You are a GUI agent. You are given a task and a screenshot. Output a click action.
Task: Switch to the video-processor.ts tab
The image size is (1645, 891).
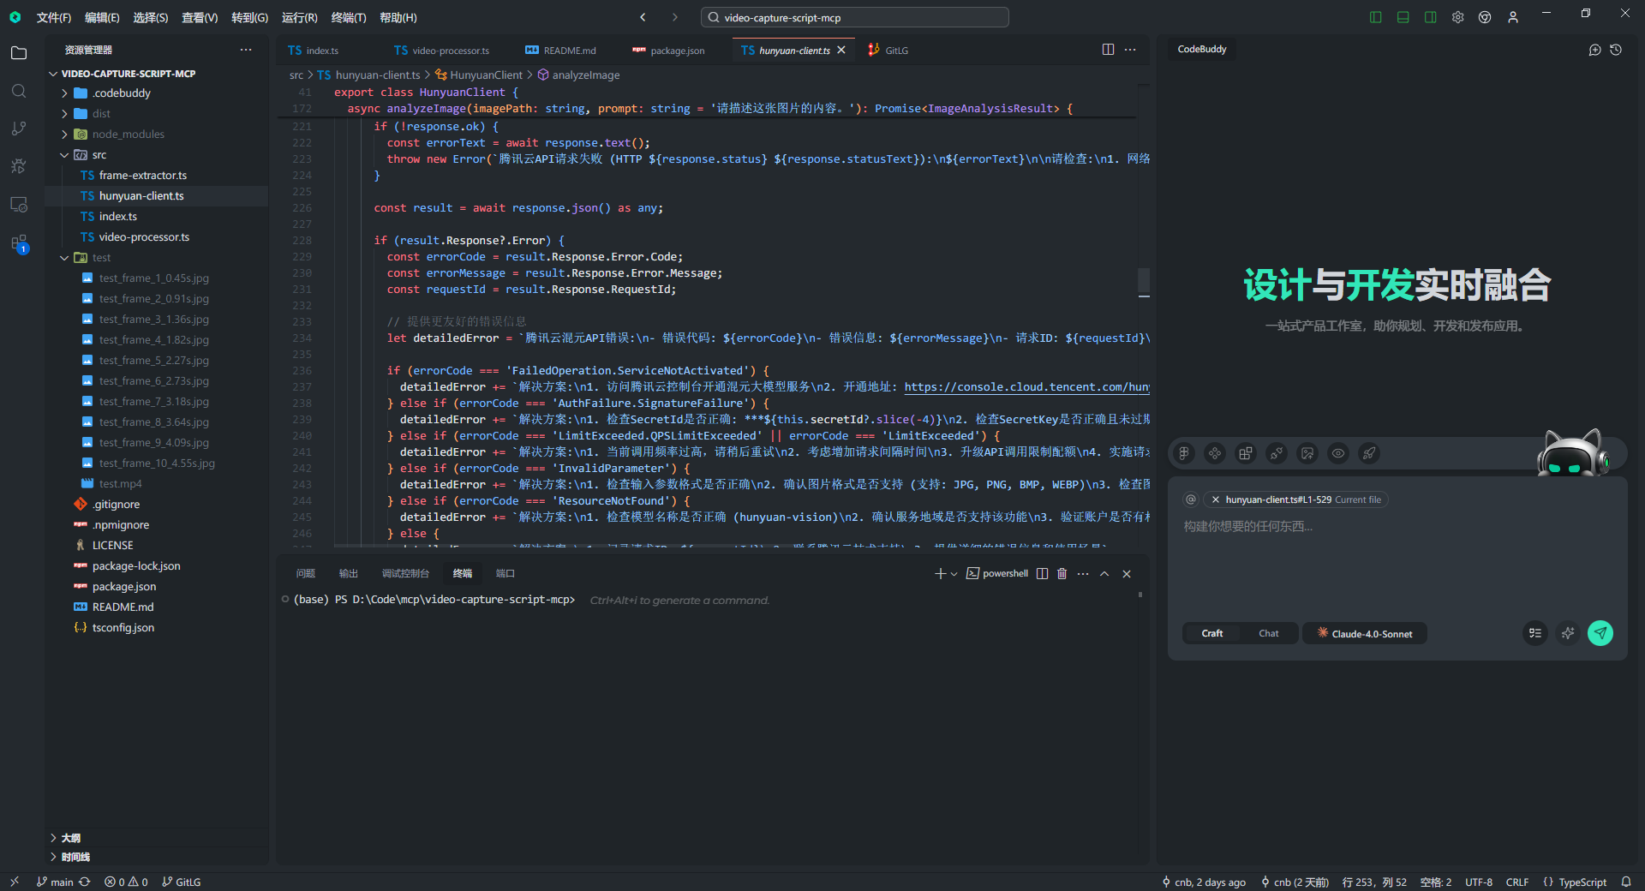442,51
